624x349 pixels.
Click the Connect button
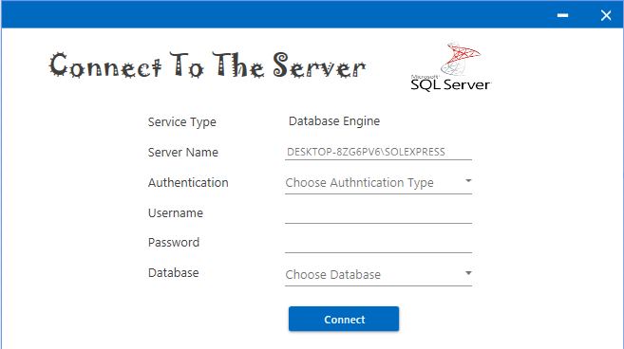(x=344, y=319)
